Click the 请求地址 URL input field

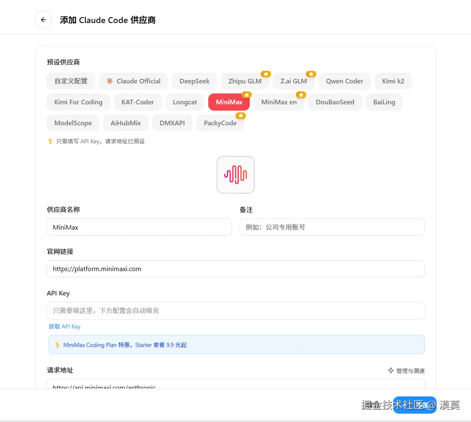[235, 384]
